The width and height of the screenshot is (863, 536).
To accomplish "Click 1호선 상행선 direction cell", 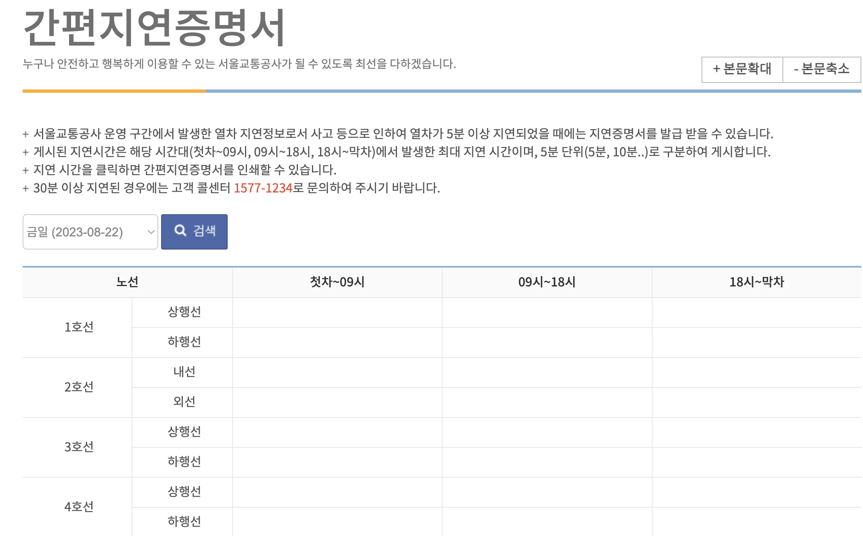I will tap(184, 312).
